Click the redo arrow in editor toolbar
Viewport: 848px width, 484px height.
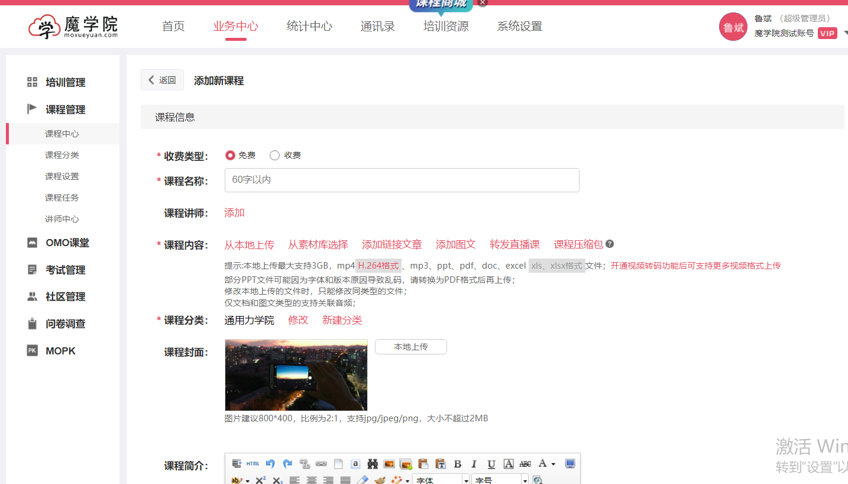[x=287, y=464]
